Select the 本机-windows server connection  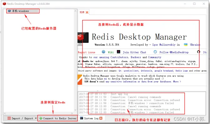point(23,11)
